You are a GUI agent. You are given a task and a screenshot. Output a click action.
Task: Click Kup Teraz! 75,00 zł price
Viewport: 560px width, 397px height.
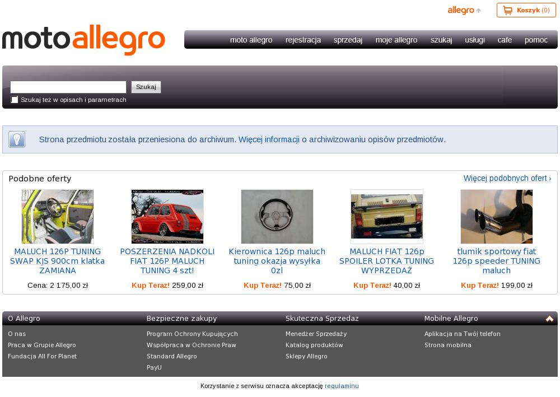click(x=277, y=285)
